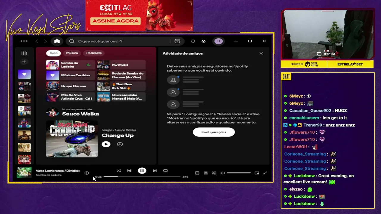Close the Atividade de amigos panel
The image size is (381, 214).
(x=261, y=53)
